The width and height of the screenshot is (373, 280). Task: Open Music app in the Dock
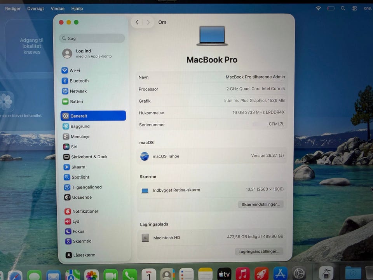(242, 274)
